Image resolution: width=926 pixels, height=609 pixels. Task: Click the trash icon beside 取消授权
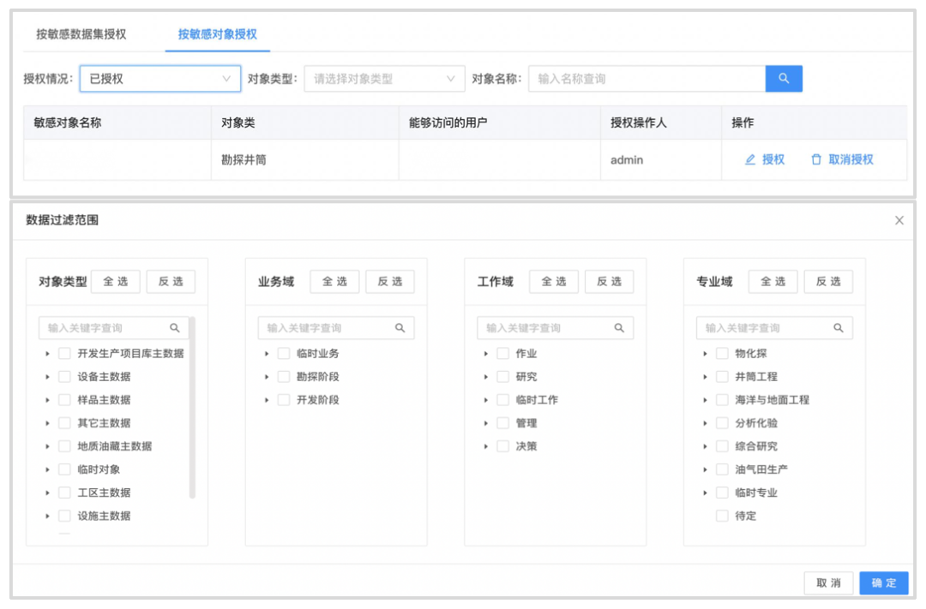click(x=816, y=159)
